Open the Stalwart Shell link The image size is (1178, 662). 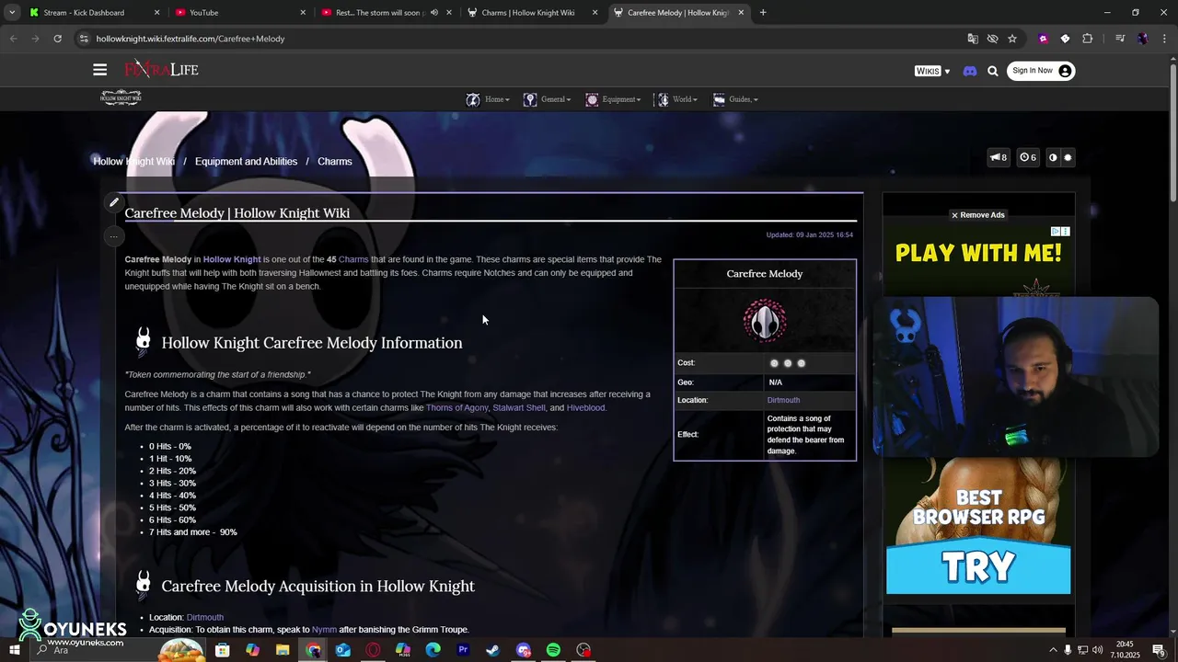519,407
